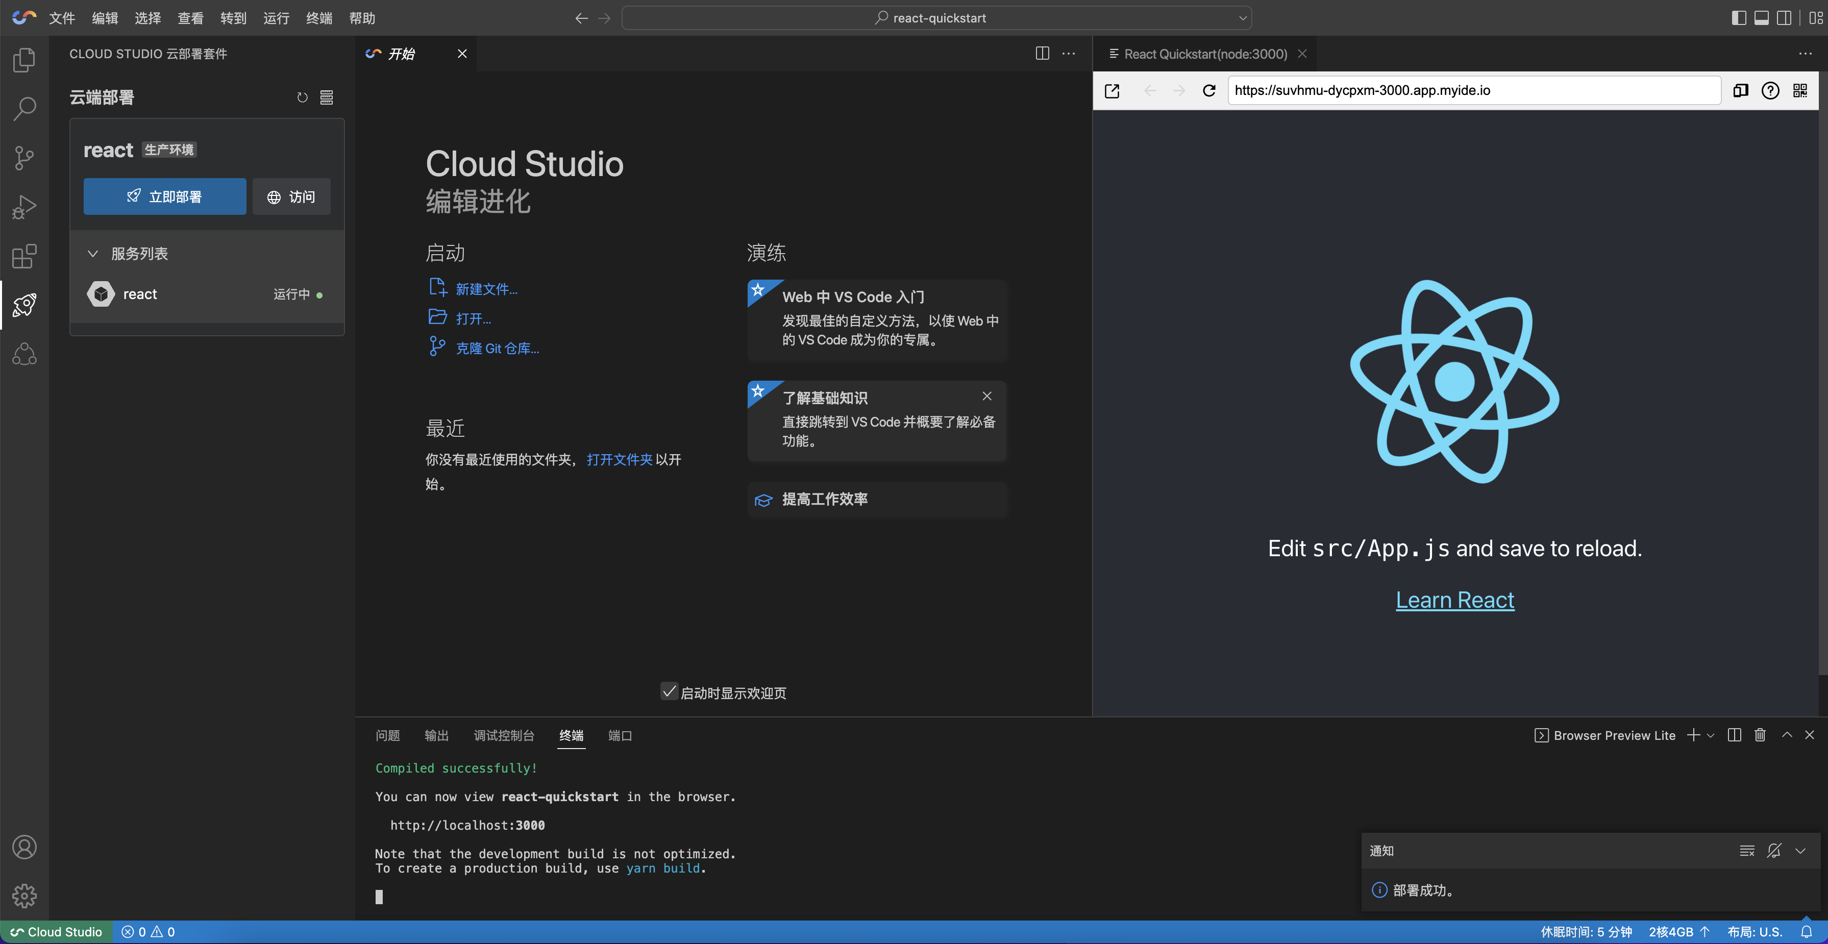1828x944 pixels.
Task: Split the editor with the split icon
Action: pos(1042,53)
